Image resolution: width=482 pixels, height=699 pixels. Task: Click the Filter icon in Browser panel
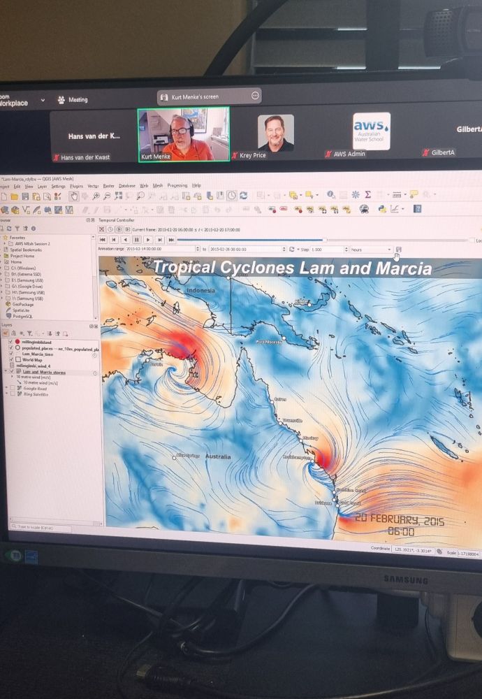(17, 229)
